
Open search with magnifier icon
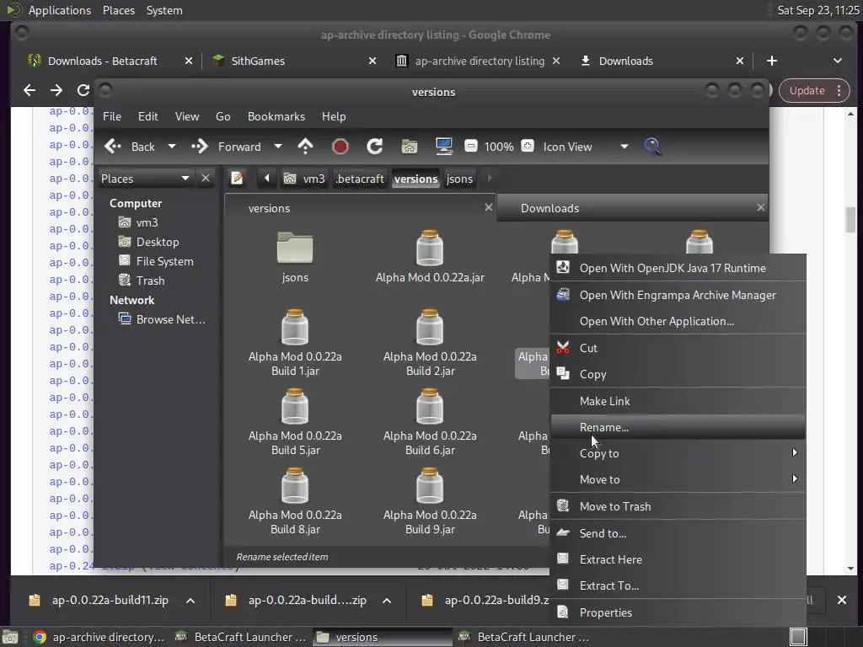pyautogui.click(x=652, y=147)
